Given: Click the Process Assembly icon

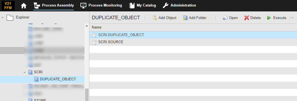Looking at the screenshot, I should tap(37, 5).
